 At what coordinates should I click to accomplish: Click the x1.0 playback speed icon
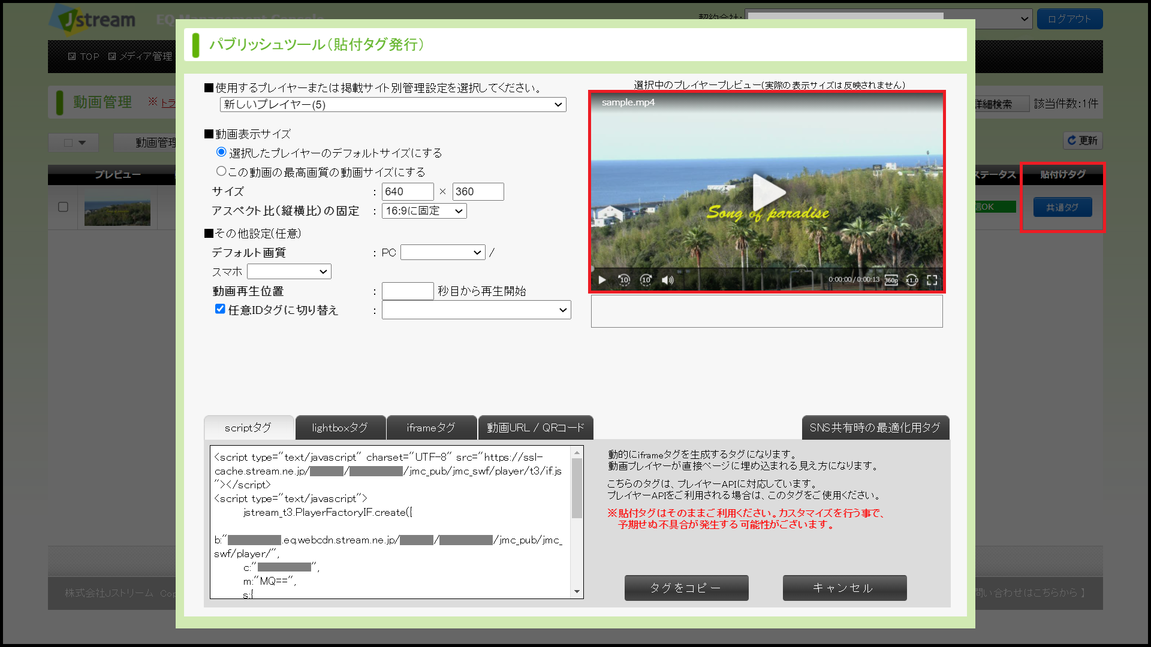tap(912, 280)
